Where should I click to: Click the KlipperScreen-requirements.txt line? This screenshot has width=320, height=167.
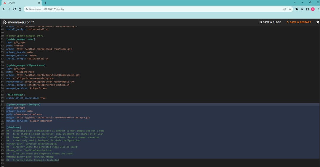[40, 81]
